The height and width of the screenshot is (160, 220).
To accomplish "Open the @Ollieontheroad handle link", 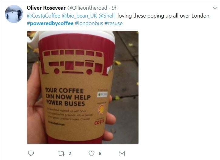I will coord(87,8).
